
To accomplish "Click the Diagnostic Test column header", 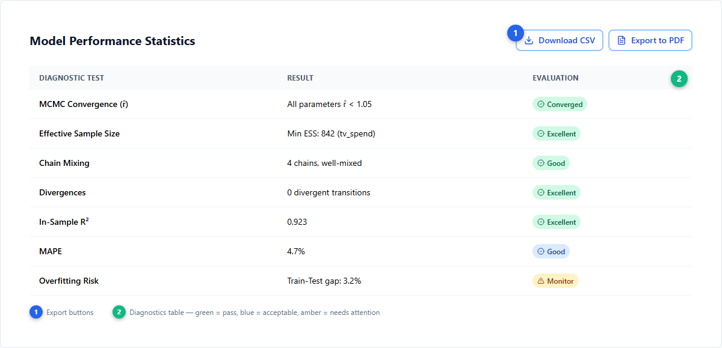I will point(72,78).
